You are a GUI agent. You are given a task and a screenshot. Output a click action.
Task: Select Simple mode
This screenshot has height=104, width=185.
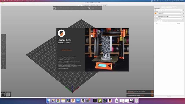163,7
